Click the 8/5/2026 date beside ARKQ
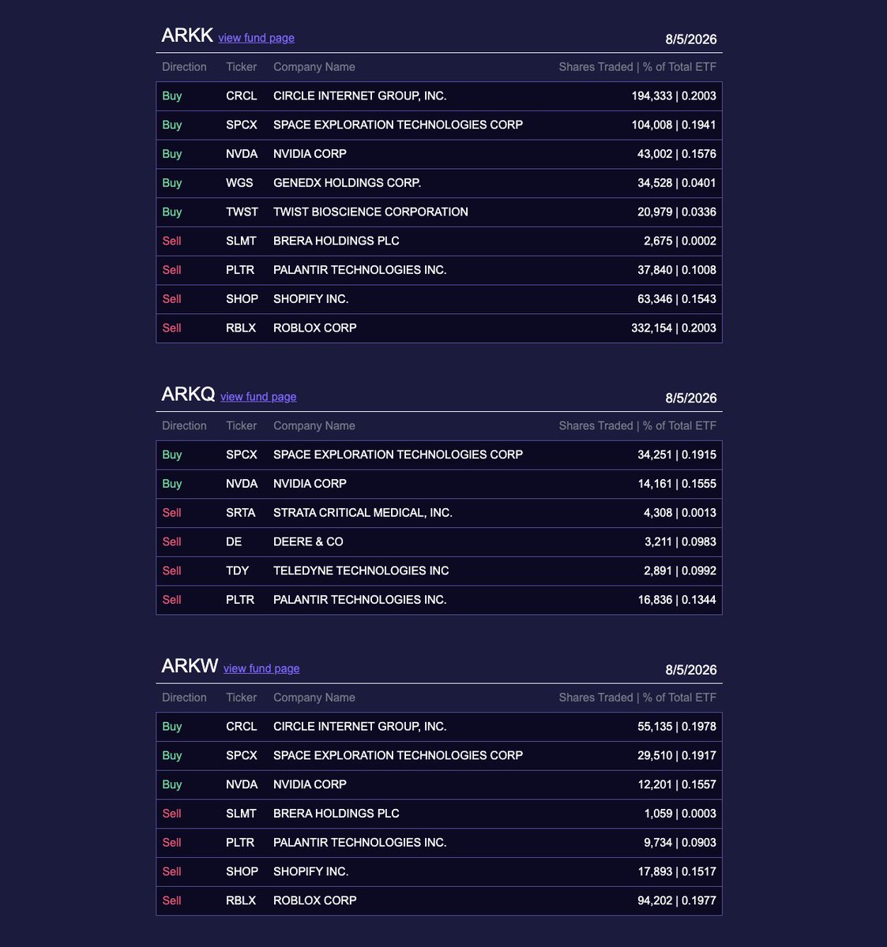This screenshot has height=947, width=887. pyautogui.click(x=691, y=399)
